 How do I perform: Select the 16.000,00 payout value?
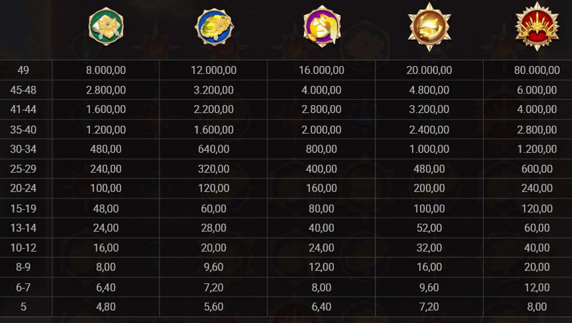tap(322, 70)
